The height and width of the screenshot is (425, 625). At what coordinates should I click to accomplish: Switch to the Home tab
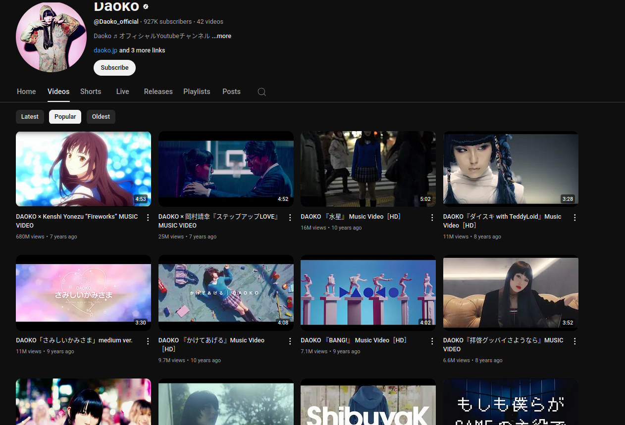[x=26, y=92]
